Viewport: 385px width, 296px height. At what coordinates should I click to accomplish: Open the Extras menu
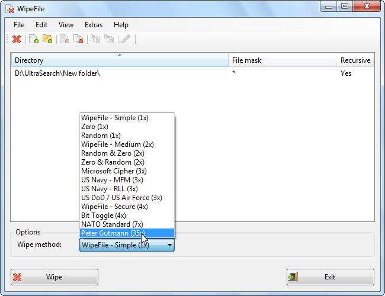[94, 25]
